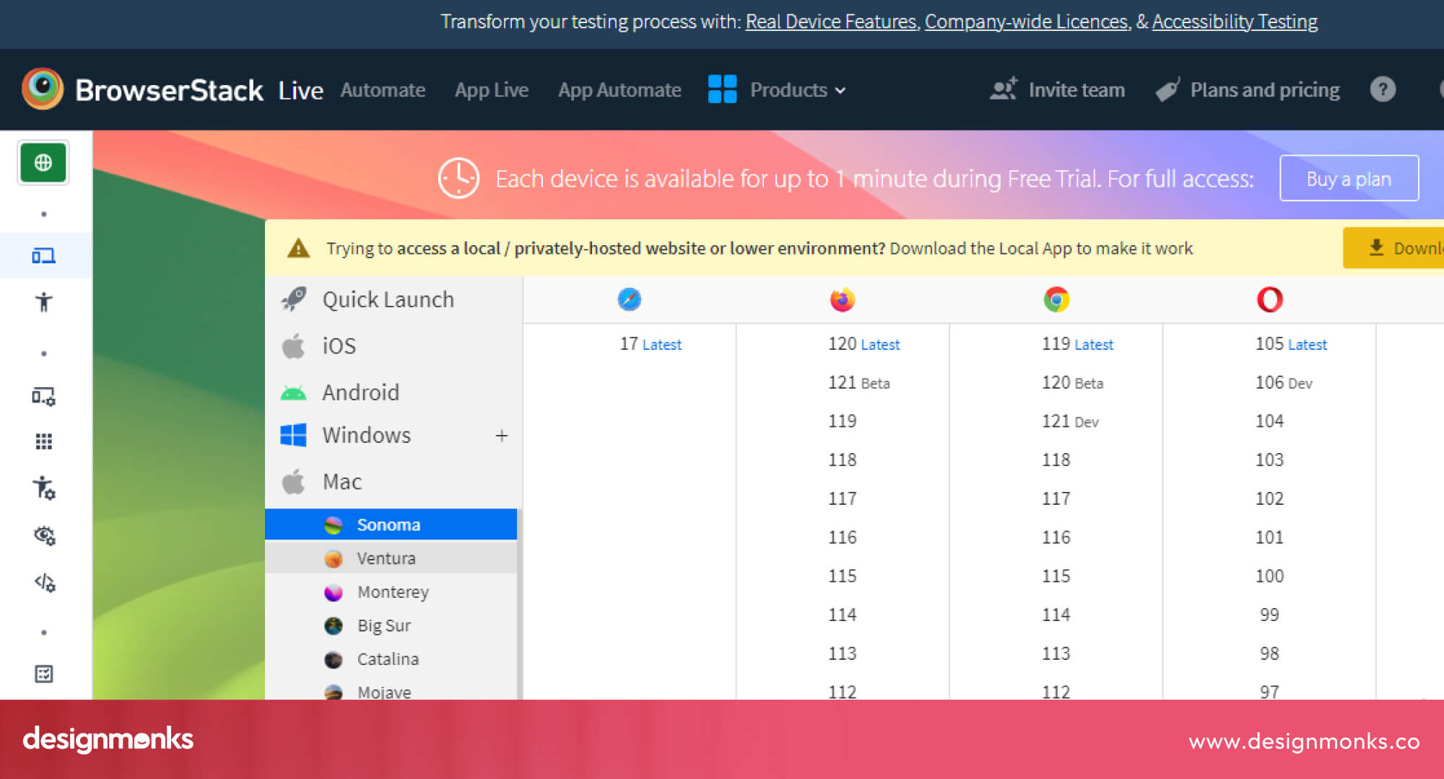Click the green Live globe icon in sidebar
Image resolution: width=1444 pixels, height=779 pixels.
[43, 162]
